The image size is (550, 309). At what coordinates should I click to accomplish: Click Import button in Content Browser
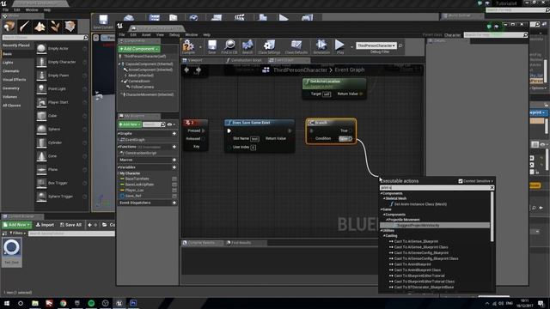pos(45,225)
